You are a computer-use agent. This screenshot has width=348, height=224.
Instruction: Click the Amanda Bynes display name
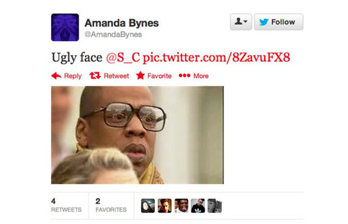click(122, 23)
